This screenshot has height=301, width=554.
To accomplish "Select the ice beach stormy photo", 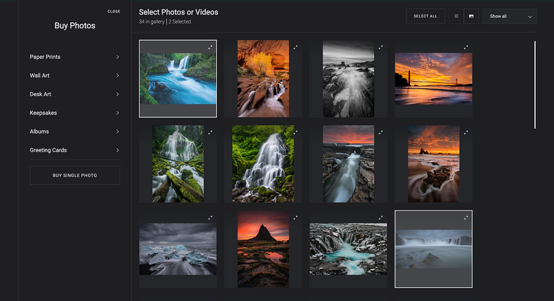I will click(178, 249).
